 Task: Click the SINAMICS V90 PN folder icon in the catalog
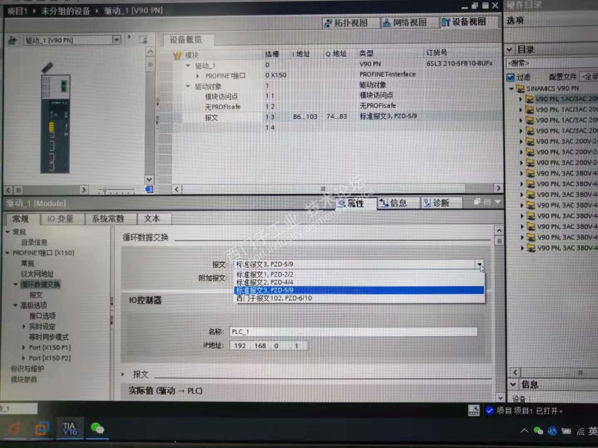pyautogui.click(x=520, y=88)
